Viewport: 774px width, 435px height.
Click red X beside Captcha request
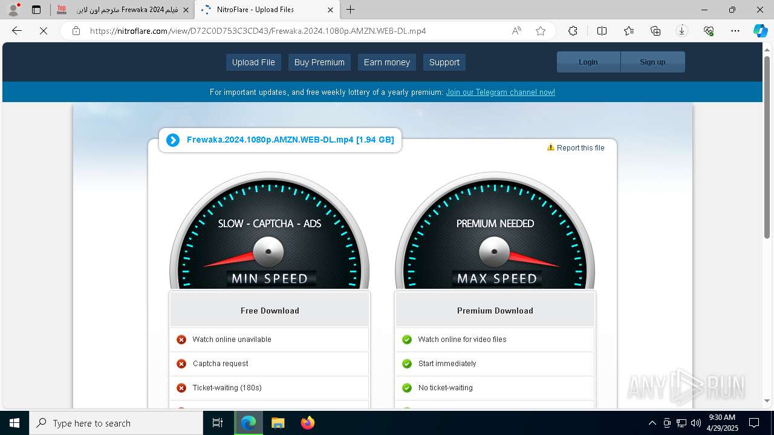pyautogui.click(x=181, y=364)
